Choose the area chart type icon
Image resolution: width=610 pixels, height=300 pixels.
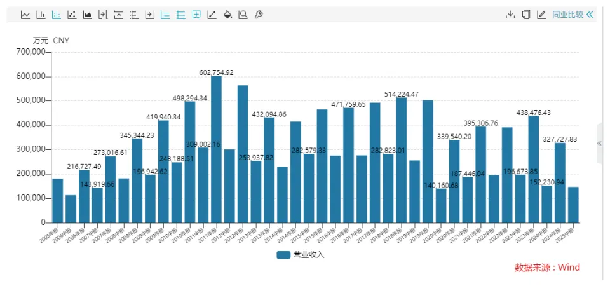click(88, 15)
